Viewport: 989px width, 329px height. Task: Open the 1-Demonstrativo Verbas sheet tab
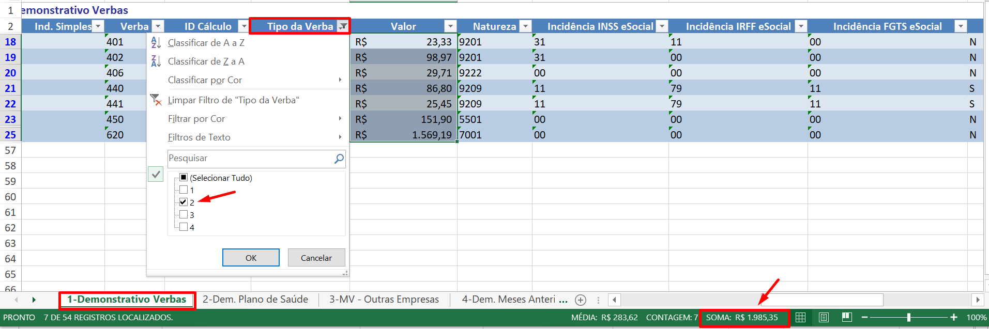coord(127,300)
